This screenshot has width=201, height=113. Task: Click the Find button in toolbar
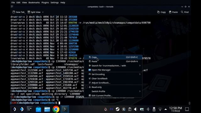pos(185,12)
